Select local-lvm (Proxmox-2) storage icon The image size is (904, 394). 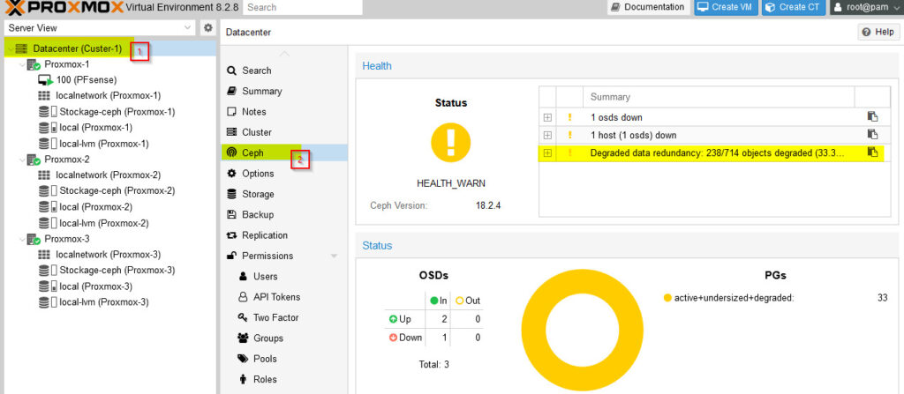coord(48,223)
